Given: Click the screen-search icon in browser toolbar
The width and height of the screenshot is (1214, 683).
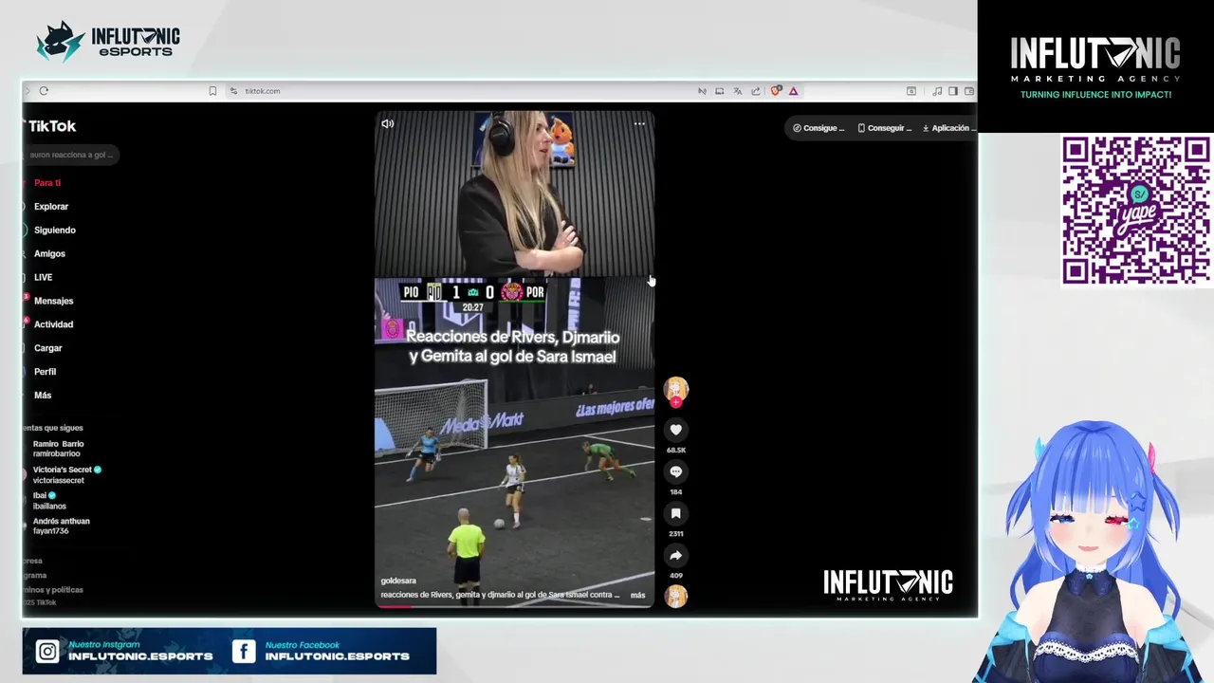Looking at the screenshot, I should click(910, 91).
